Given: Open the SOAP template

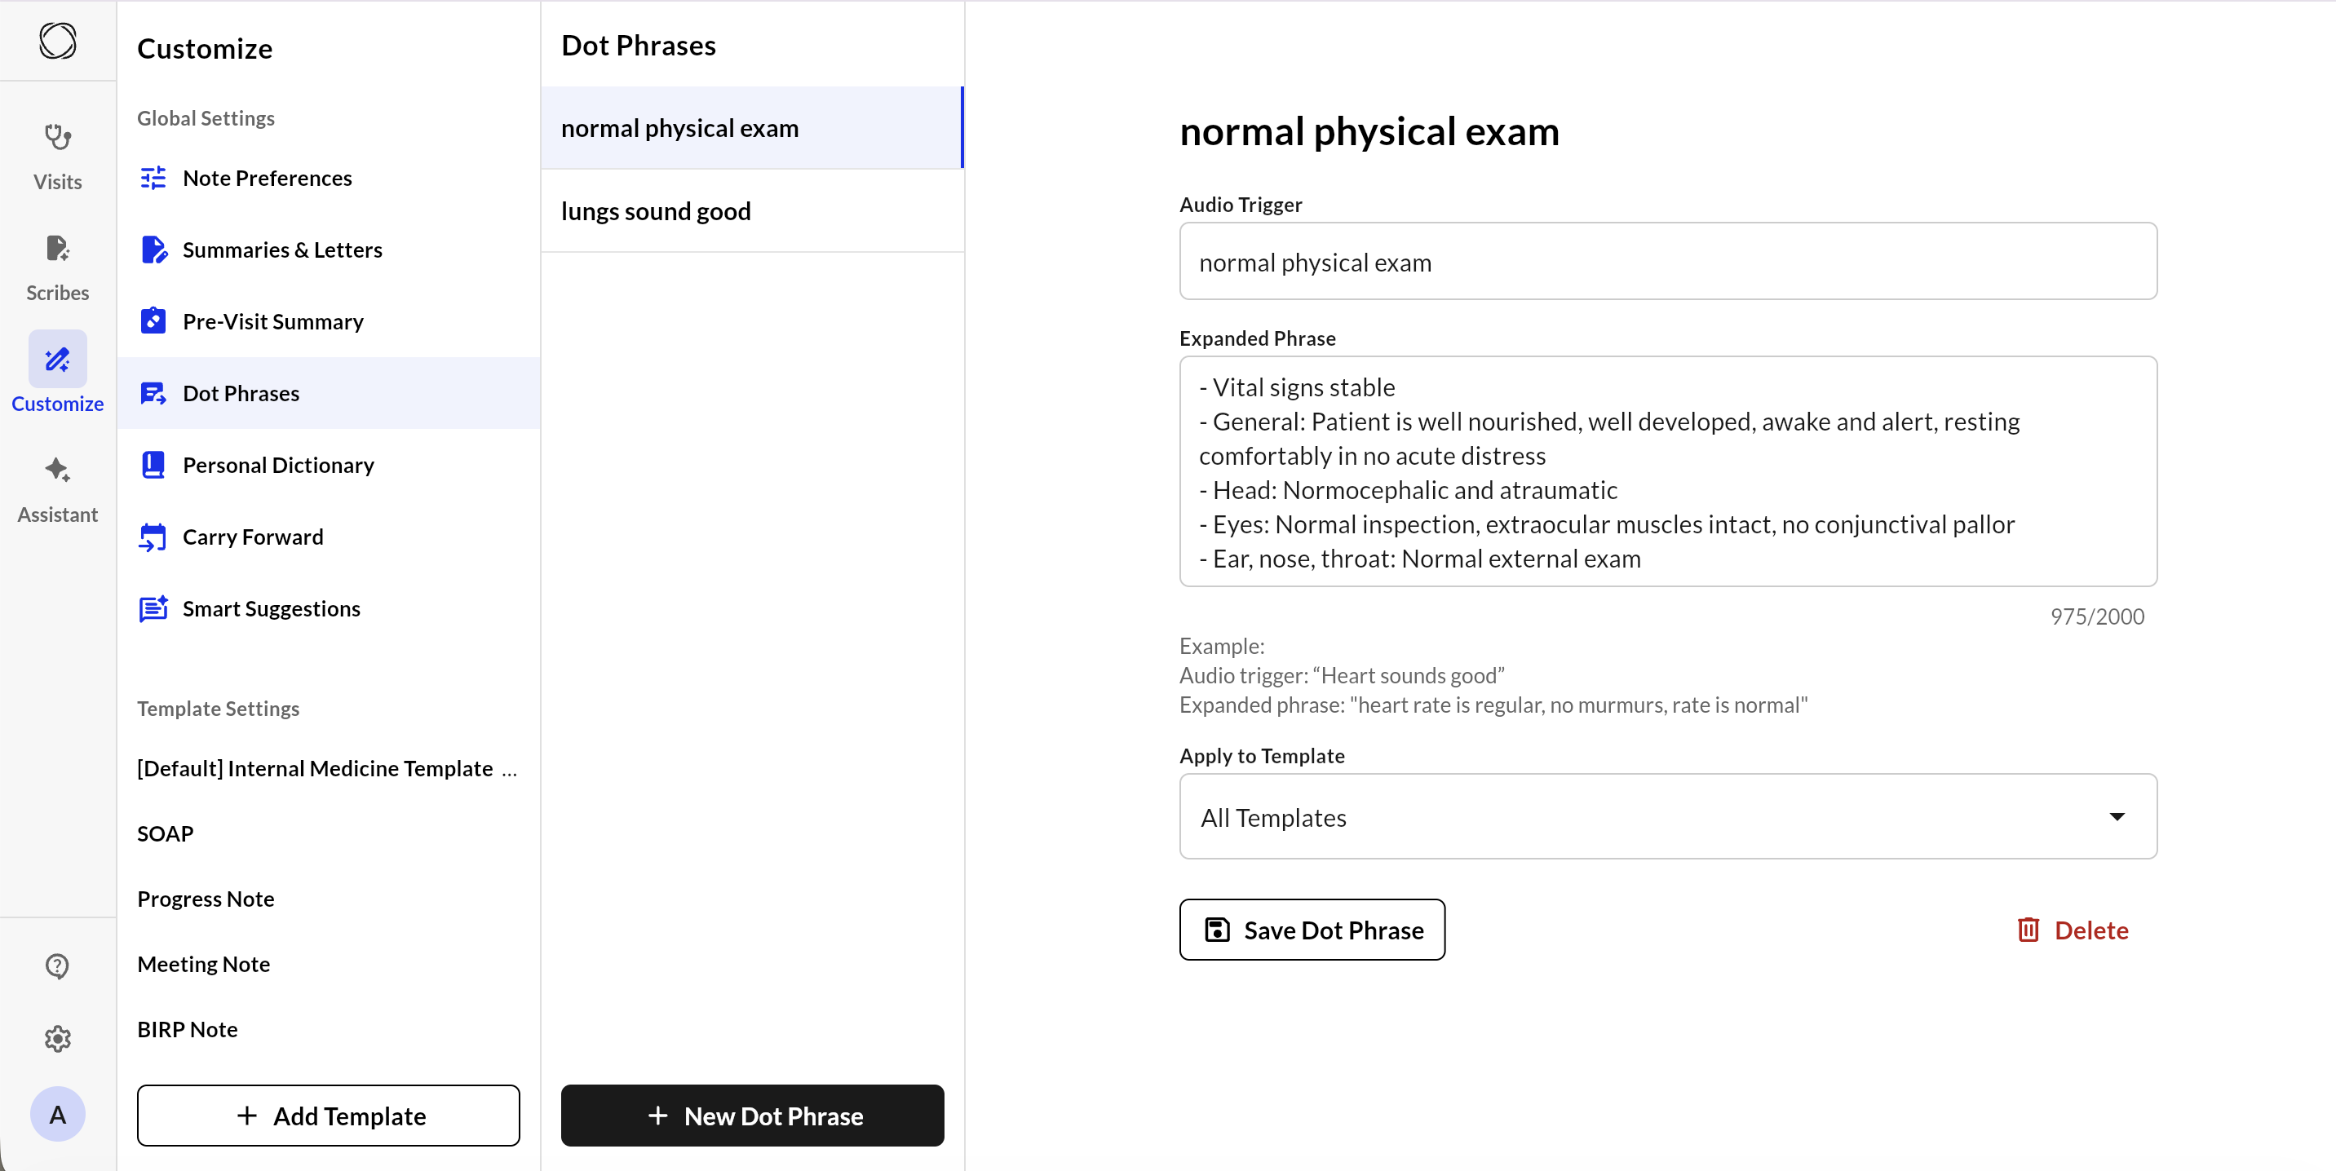Looking at the screenshot, I should [x=165, y=834].
